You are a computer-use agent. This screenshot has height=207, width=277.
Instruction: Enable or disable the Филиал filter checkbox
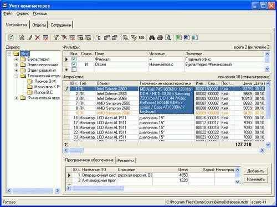(74, 59)
